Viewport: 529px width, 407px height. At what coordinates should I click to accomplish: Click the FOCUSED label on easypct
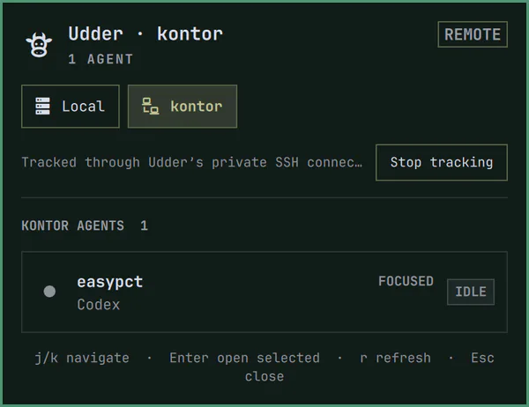pos(406,281)
